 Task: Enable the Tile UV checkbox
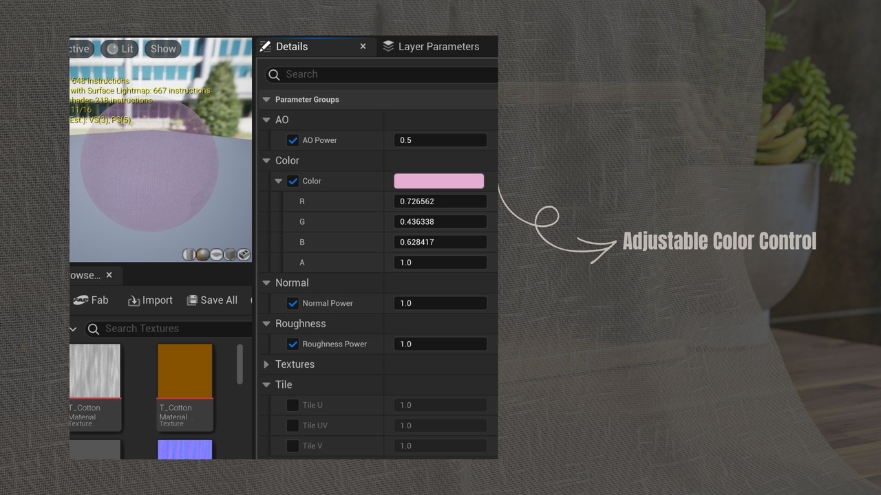pyautogui.click(x=293, y=426)
